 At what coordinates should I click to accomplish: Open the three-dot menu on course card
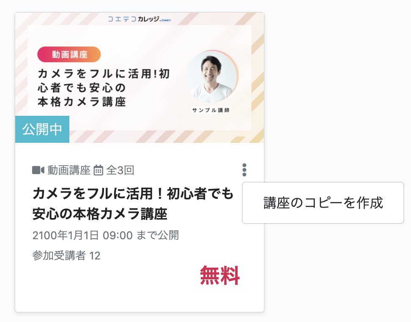[244, 170]
